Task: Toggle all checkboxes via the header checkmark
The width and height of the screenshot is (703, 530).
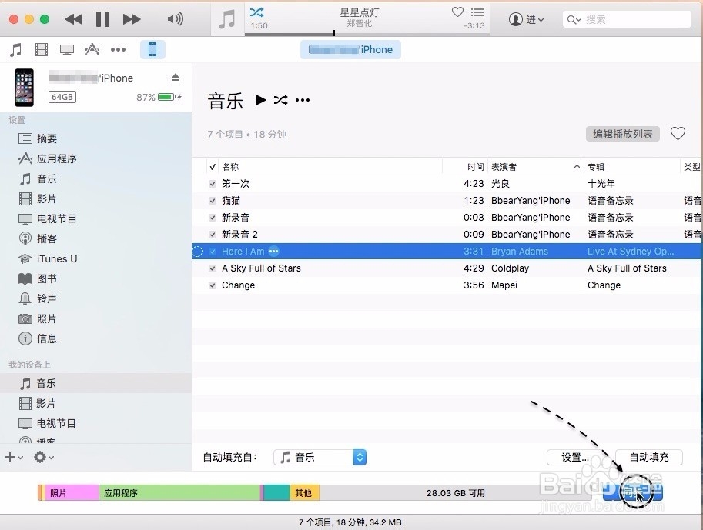Action: 213,167
